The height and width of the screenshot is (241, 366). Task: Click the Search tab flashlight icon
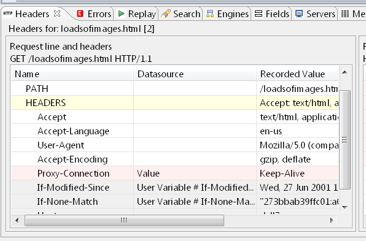tap(166, 13)
